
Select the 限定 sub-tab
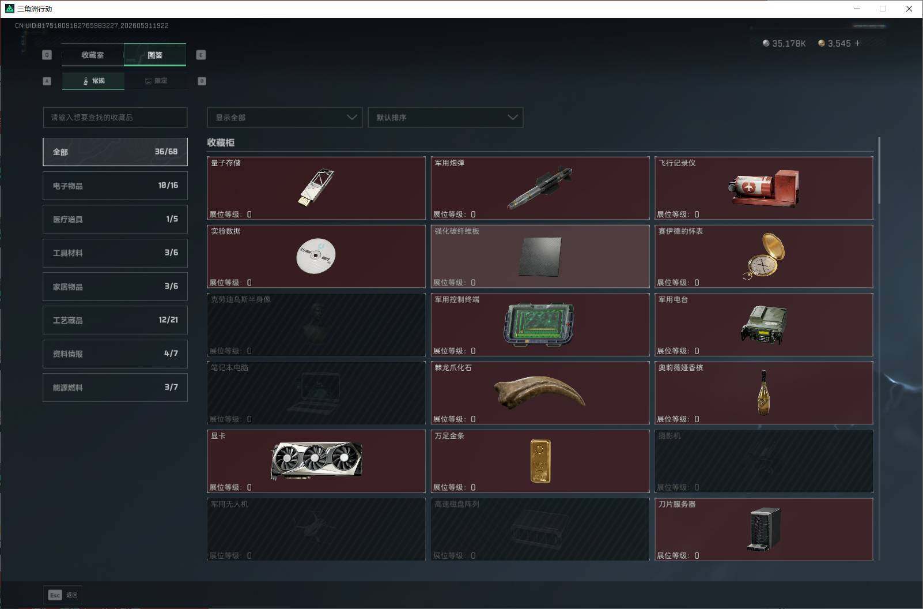coord(156,81)
